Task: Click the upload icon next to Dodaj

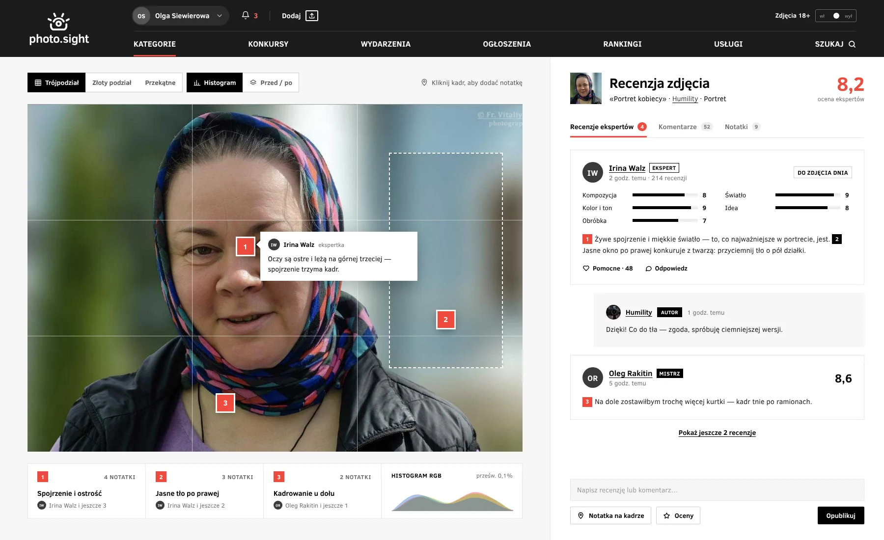Action: click(312, 16)
